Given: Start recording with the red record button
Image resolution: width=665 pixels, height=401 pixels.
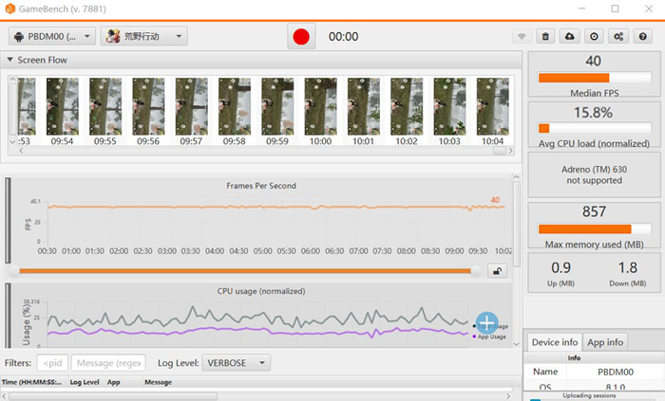Looking at the screenshot, I should click(x=302, y=37).
